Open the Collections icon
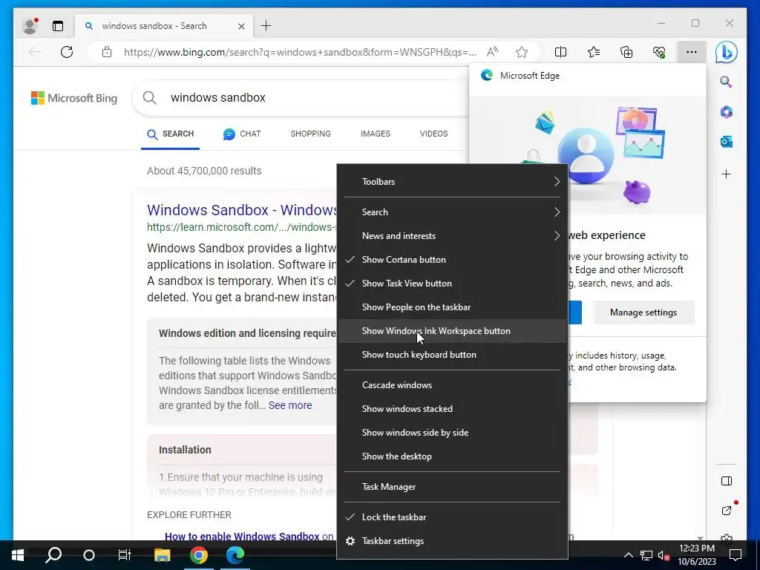Screen dimensions: 760x570 coord(626,52)
